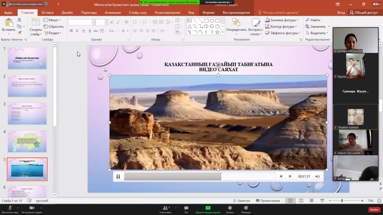
Task: Toggle Bold text formatting
Action: (71, 31)
